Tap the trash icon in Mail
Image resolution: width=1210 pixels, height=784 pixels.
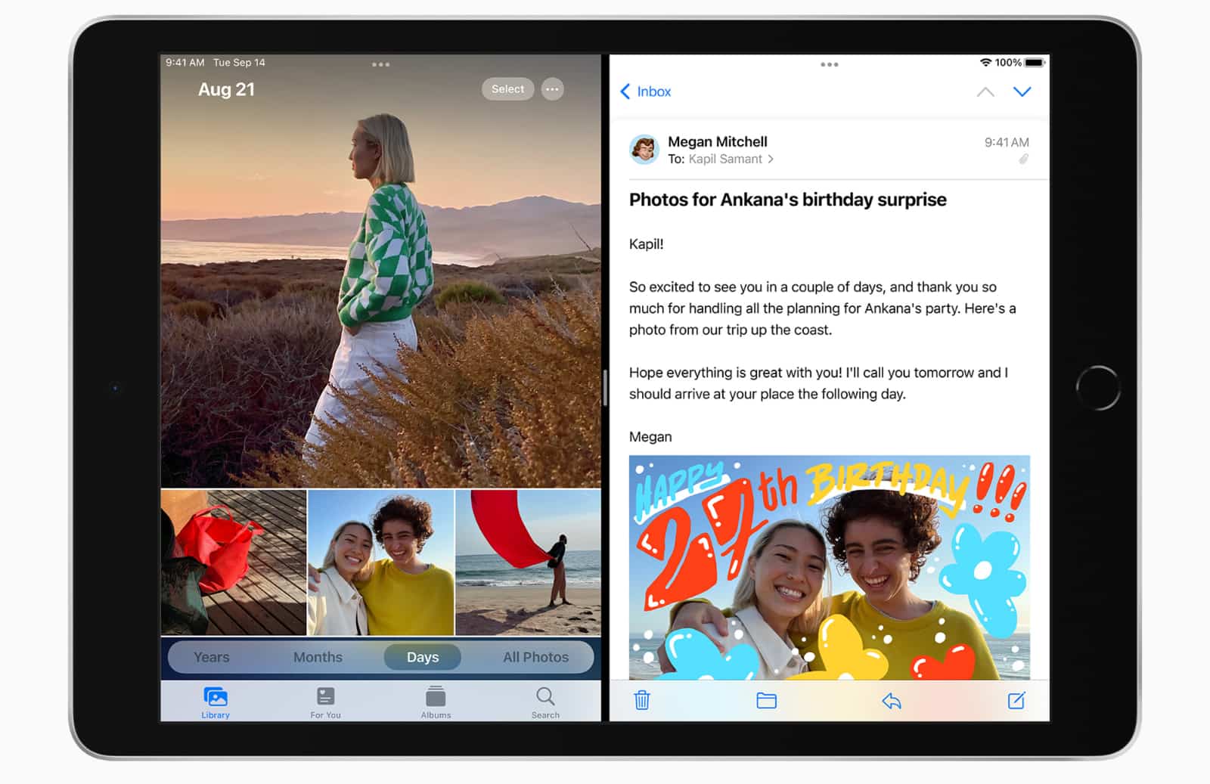click(x=641, y=700)
